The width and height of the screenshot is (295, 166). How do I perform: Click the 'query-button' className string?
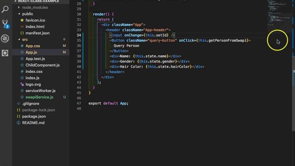click(x=162, y=41)
